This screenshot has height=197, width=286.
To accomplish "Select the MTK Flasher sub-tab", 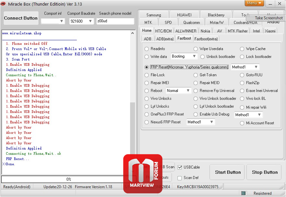I will (238, 31).
